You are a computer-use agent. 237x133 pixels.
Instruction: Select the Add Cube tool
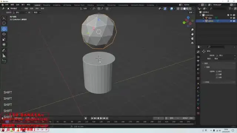point(4,61)
